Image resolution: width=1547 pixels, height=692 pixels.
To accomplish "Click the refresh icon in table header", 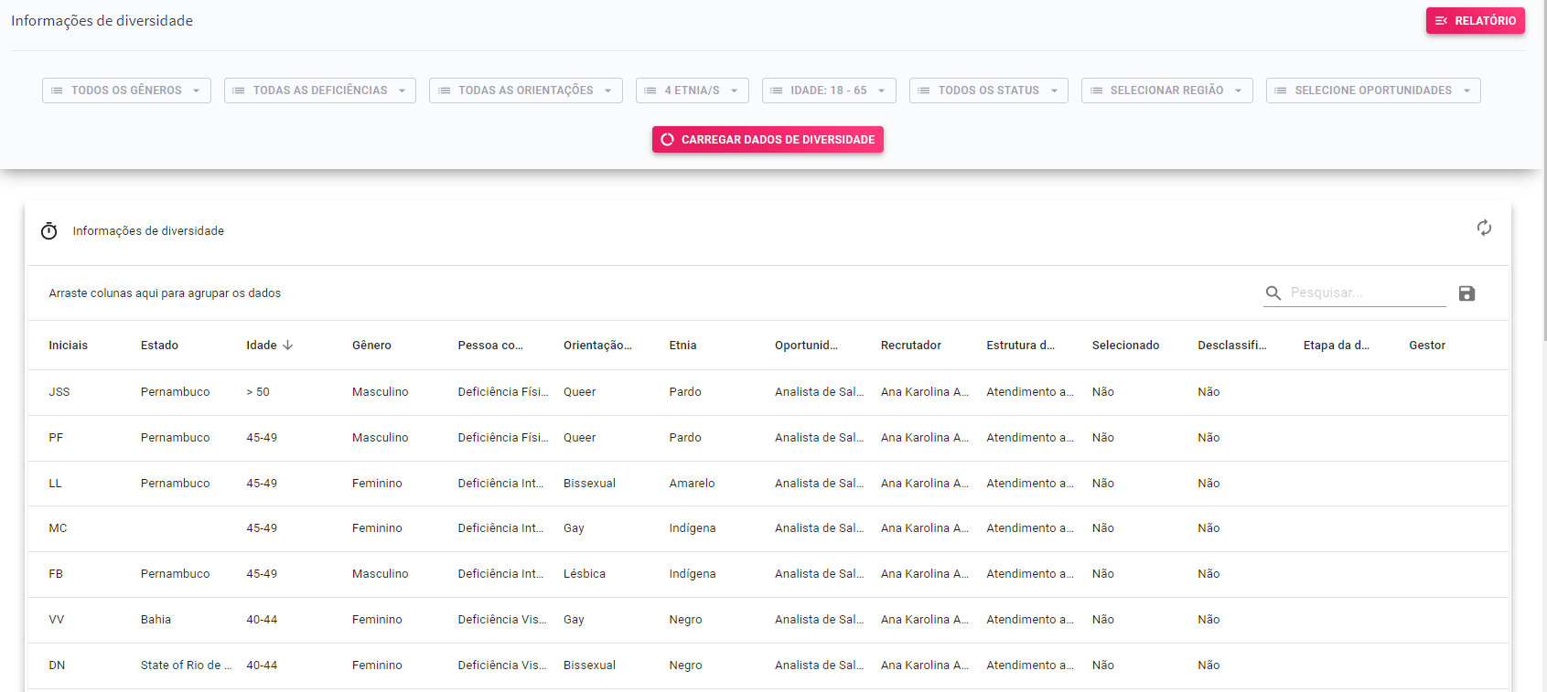I will (x=1484, y=228).
